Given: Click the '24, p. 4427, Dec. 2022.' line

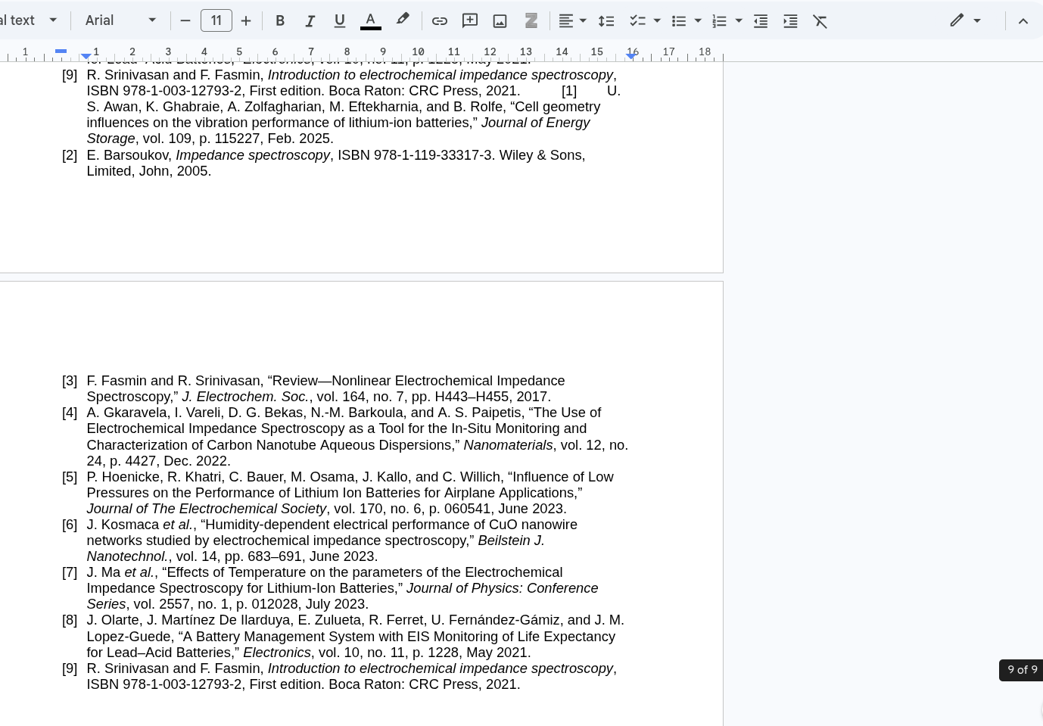Looking at the screenshot, I should tap(158, 461).
